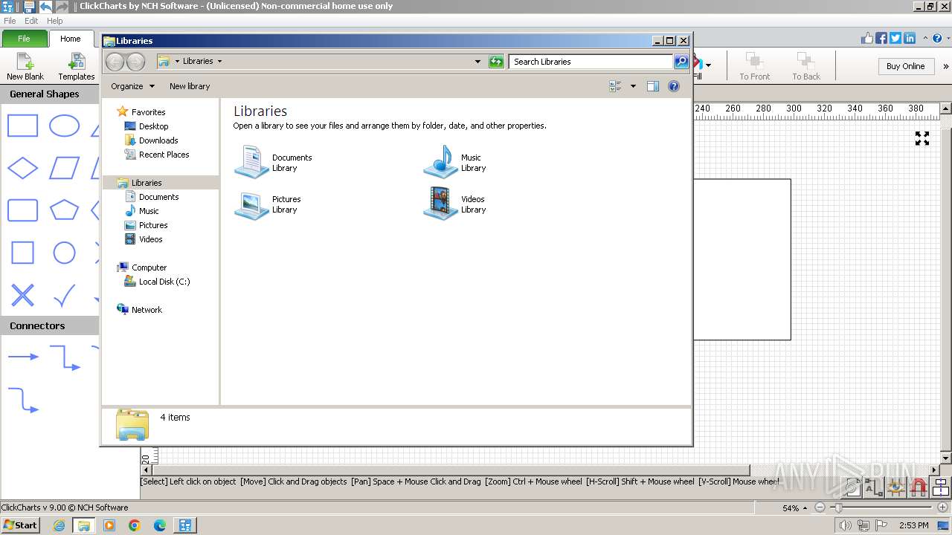The image size is (952, 535).
Task: Open the view options dropdown arrow
Action: point(633,86)
